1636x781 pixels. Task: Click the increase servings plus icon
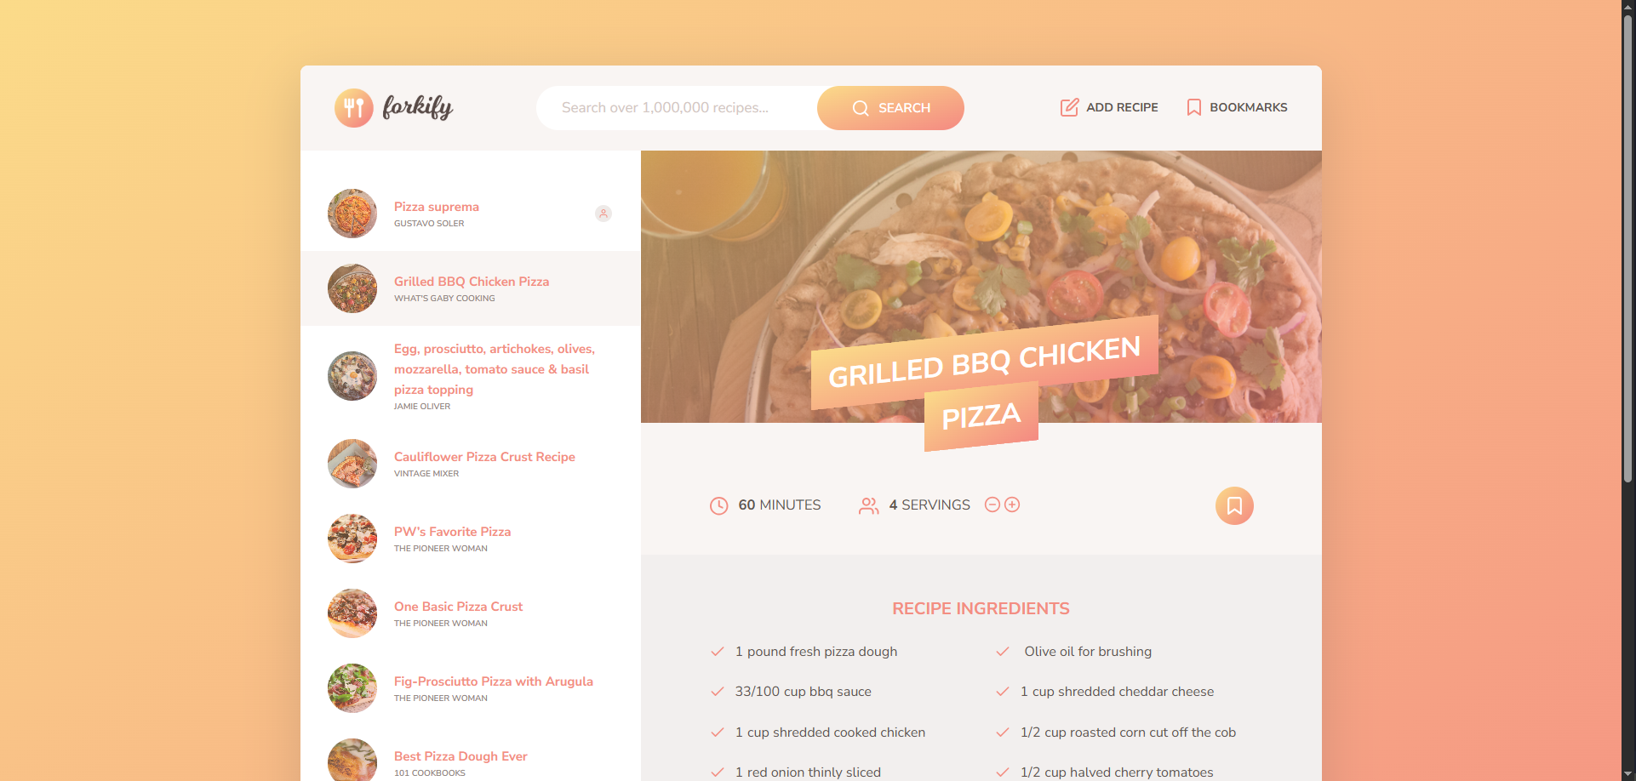click(1012, 505)
